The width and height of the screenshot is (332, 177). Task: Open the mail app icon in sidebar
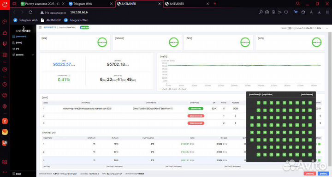5,132
